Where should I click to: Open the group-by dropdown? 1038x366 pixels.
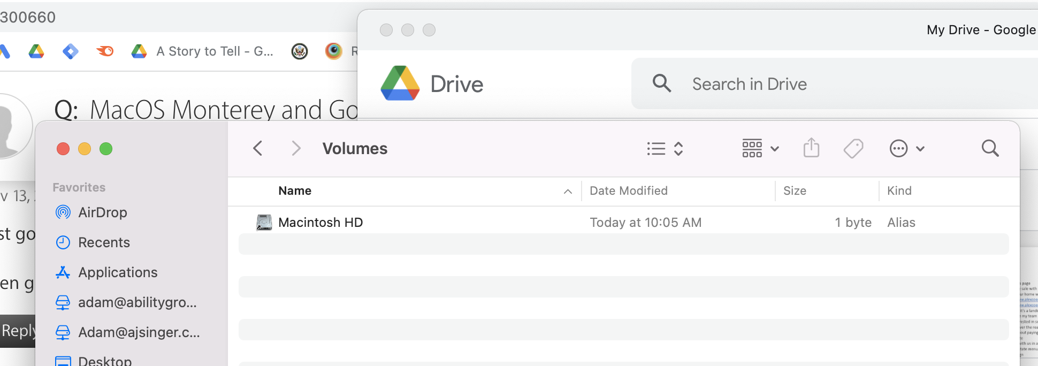coord(760,148)
